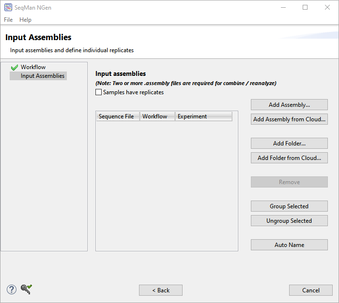
Task: Click Add Assembly from Cloud button
Action: (x=289, y=119)
